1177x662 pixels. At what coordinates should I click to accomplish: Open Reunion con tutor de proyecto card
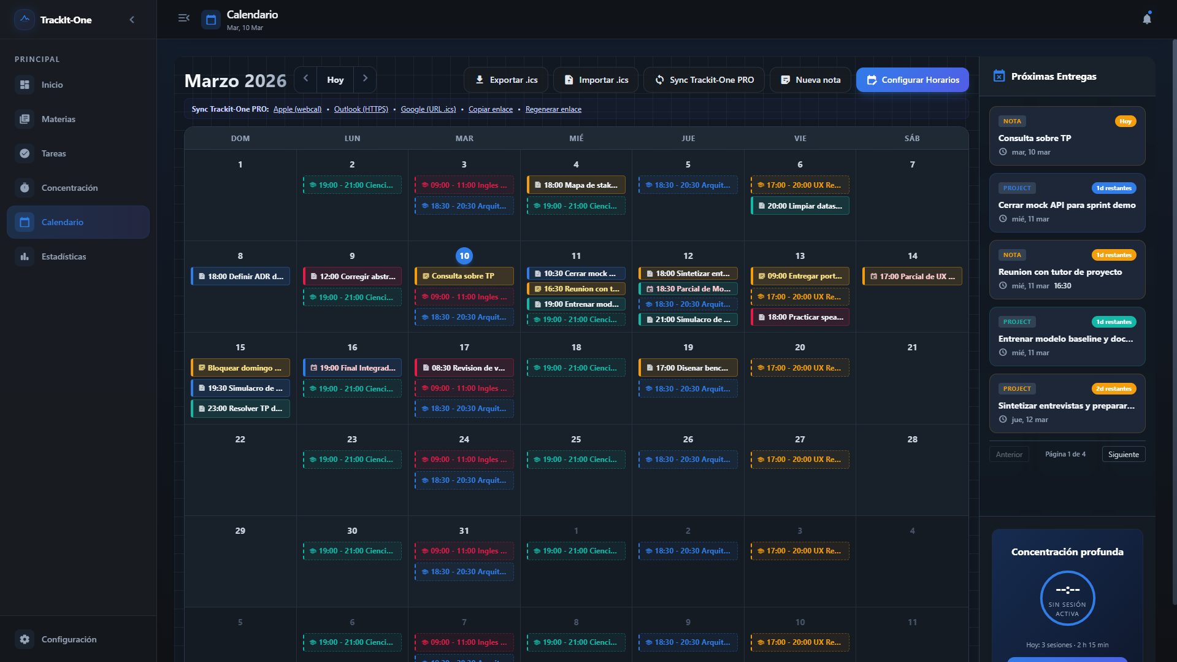coord(1067,269)
